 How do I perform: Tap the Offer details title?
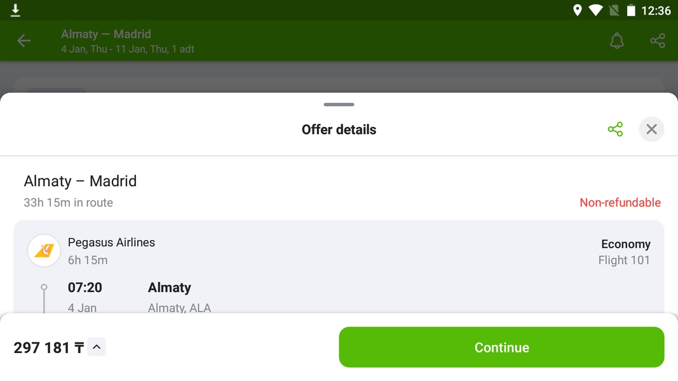[339, 130]
